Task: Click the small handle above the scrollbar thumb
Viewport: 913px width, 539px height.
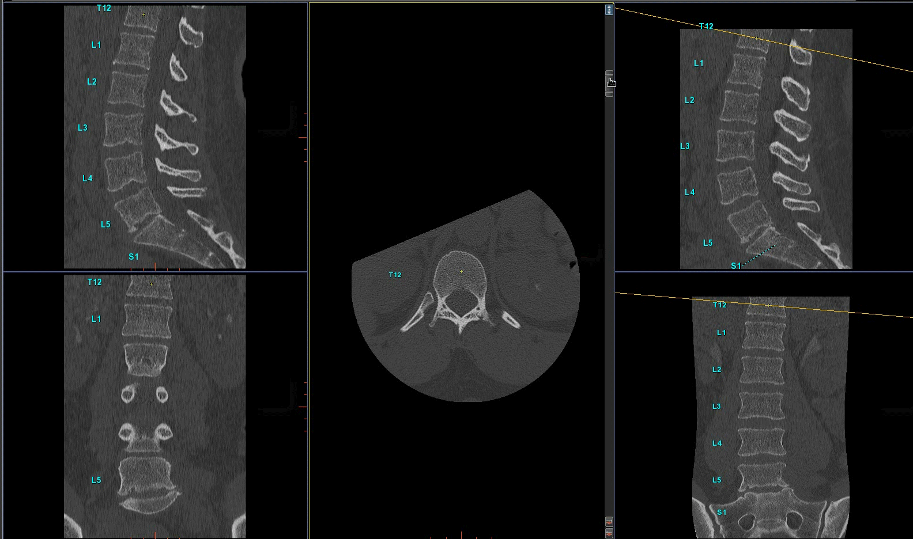Action: [609, 73]
